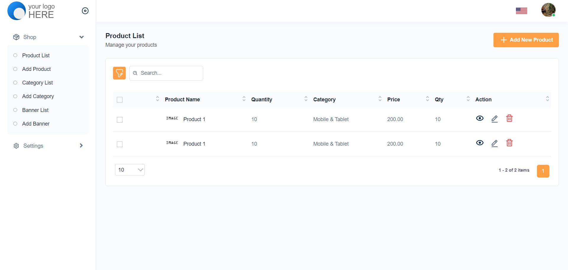Go to Add Banner in sidebar
Viewport: 568px width, 270px height.
tap(36, 124)
